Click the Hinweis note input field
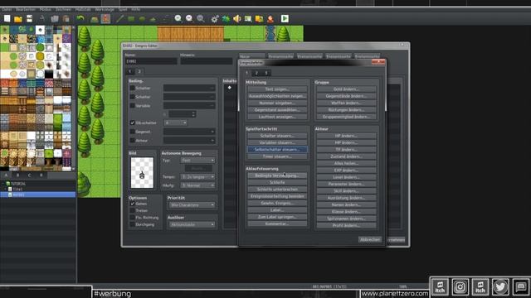 click(x=207, y=61)
